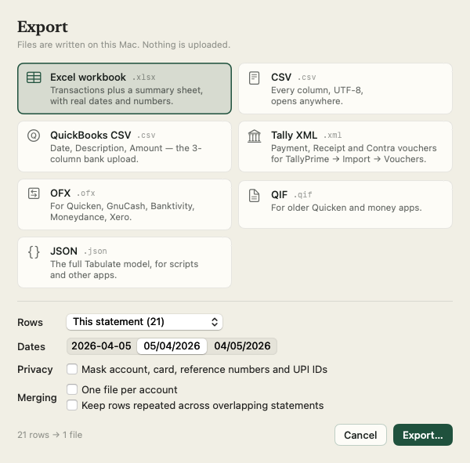Enable Mask account, card, reference numbers checkbox
470x463 pixels.
point(72,369)
